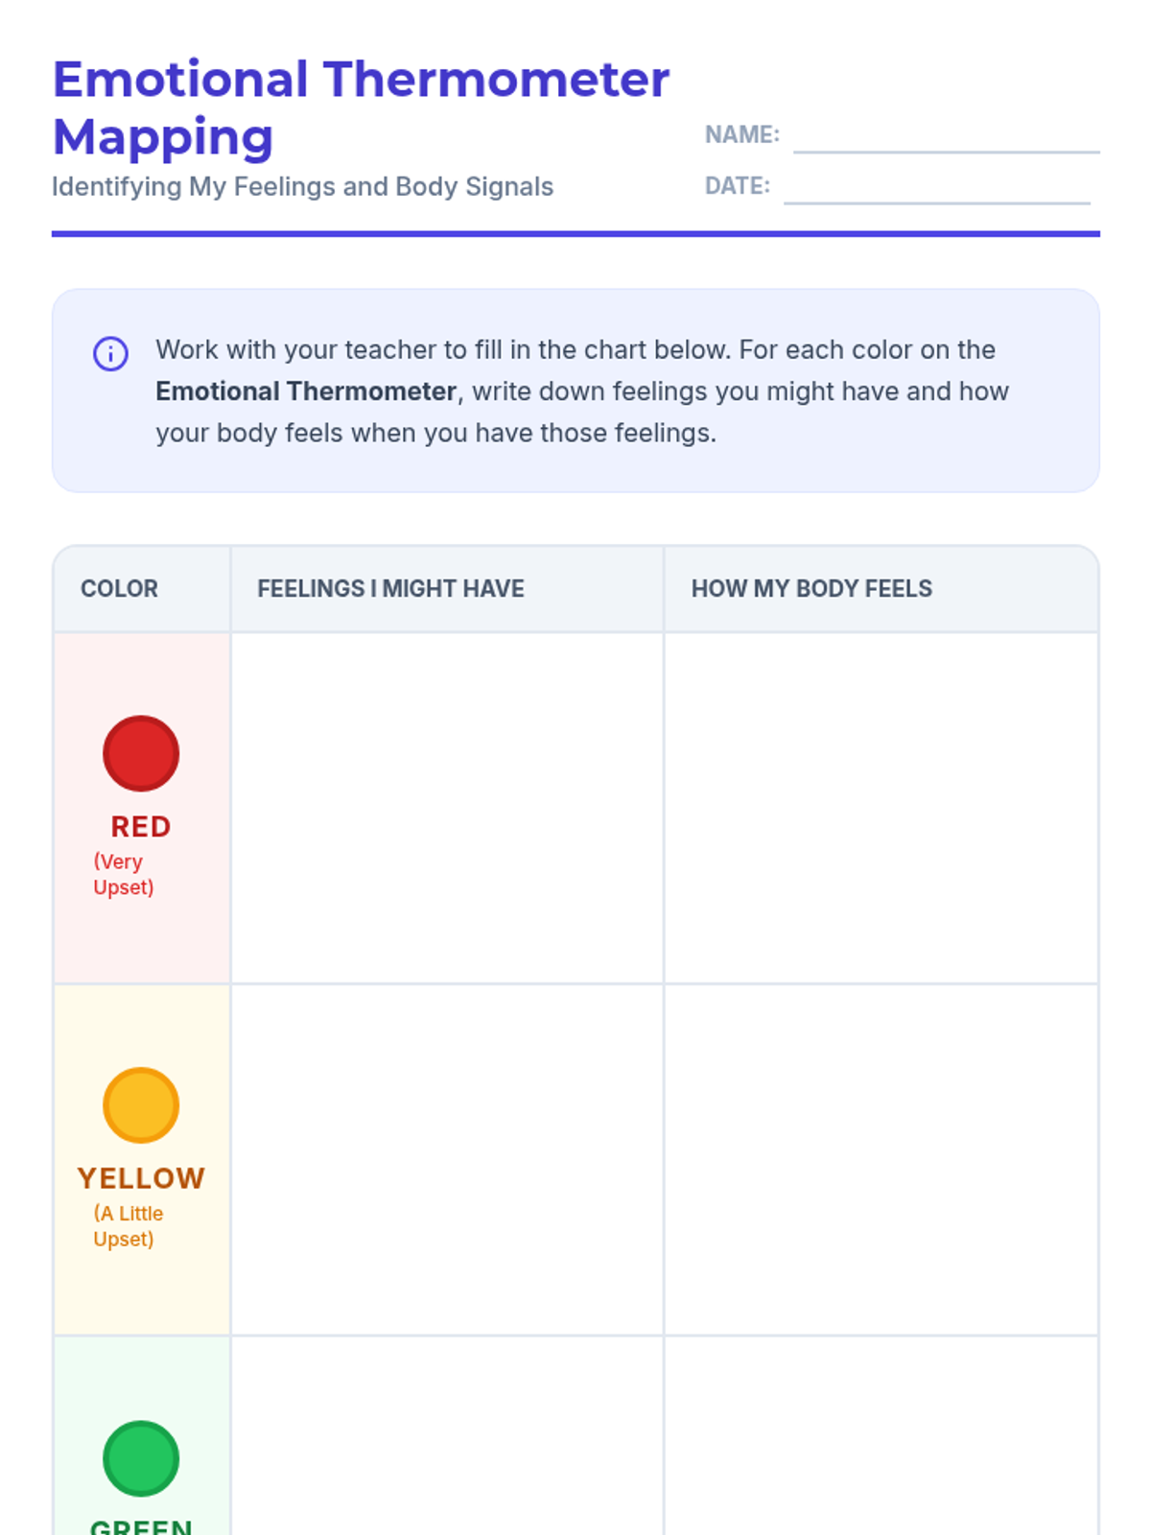Screen dimensions: 1151x1535
Task: Click the green circle indicator
Action: pyautogui.click(x=141, y=1458)
